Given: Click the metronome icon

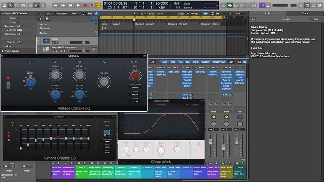Looking at the screenshot, I should point(268,5).
